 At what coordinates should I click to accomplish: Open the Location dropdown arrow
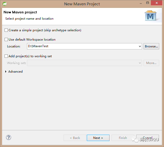(x=140, y=46)
